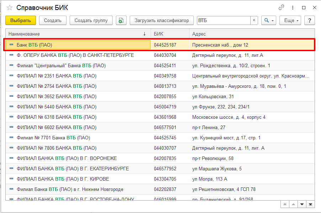Jump to the list's last row arrow
The height and width of the screenshot is (213, 321).
click(311, 204)
